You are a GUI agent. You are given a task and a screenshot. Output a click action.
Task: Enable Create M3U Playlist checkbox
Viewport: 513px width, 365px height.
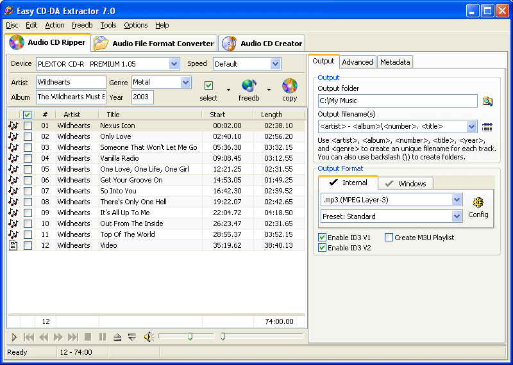389,237
